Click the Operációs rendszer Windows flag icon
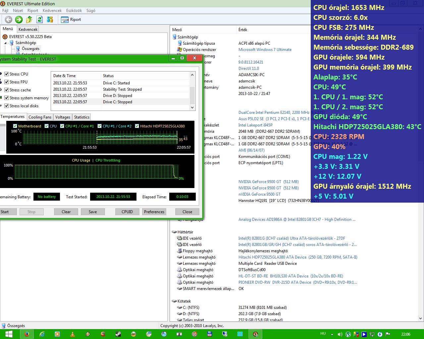This screenshot has width=424, height=339. [180, 50]
